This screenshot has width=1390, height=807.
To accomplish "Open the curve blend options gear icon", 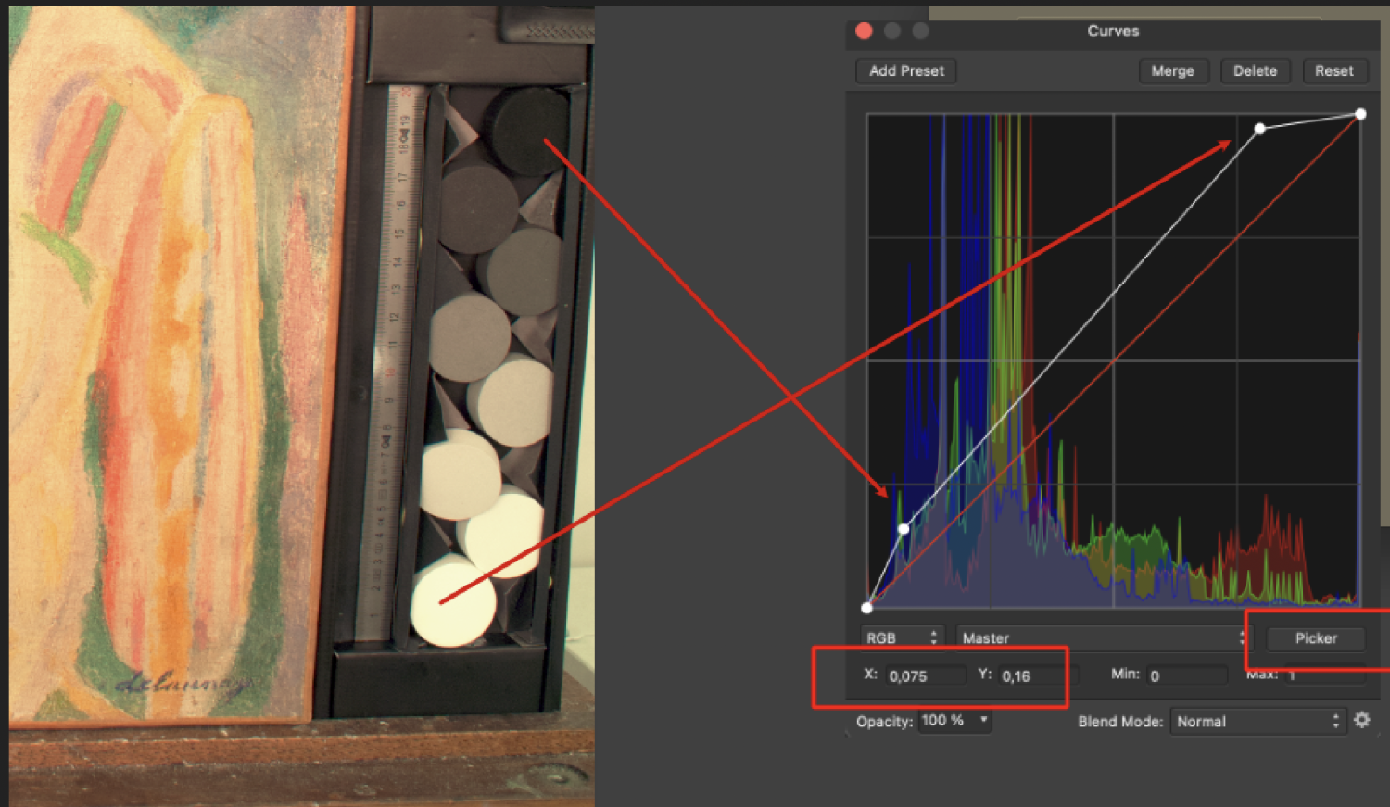I will click(1361, 721).
